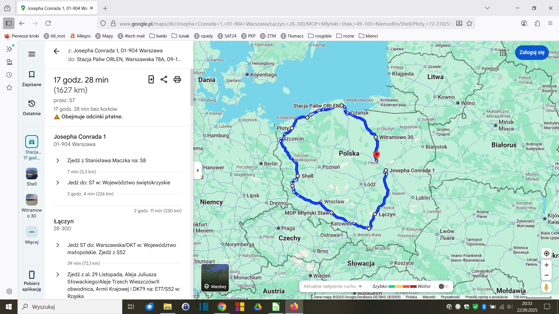Click the Zaloguj się button
The image size is (559, 314).
pos(532,52)
